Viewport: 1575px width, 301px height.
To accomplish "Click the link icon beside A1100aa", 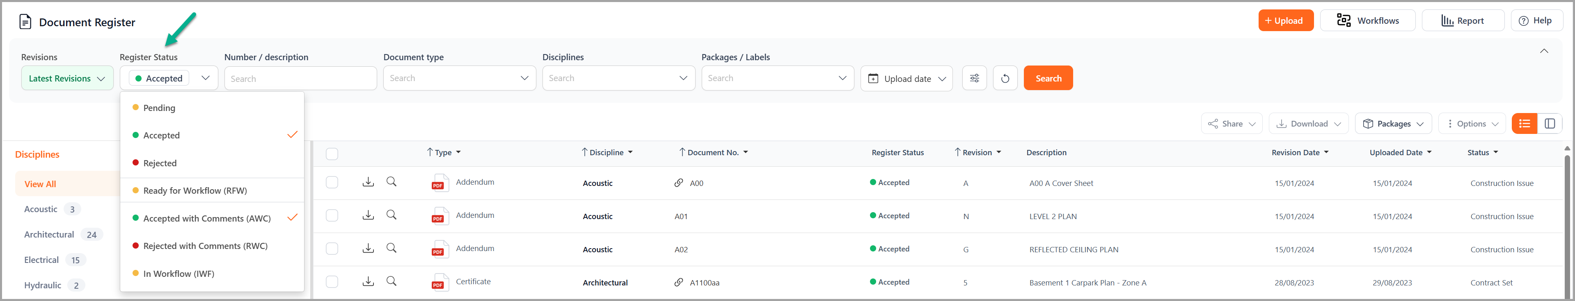I will pos(678,282).
